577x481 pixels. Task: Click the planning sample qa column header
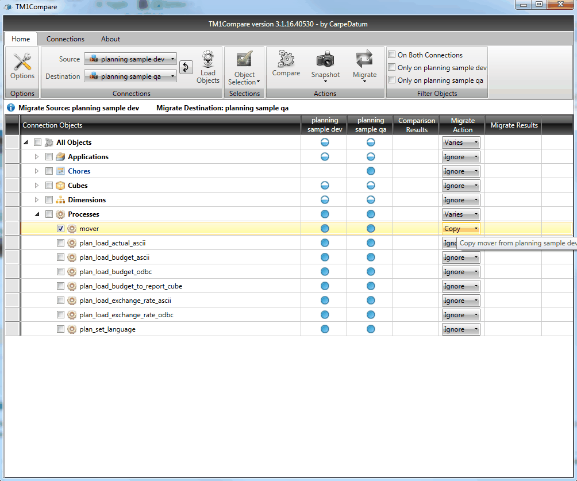pos(370,125)
